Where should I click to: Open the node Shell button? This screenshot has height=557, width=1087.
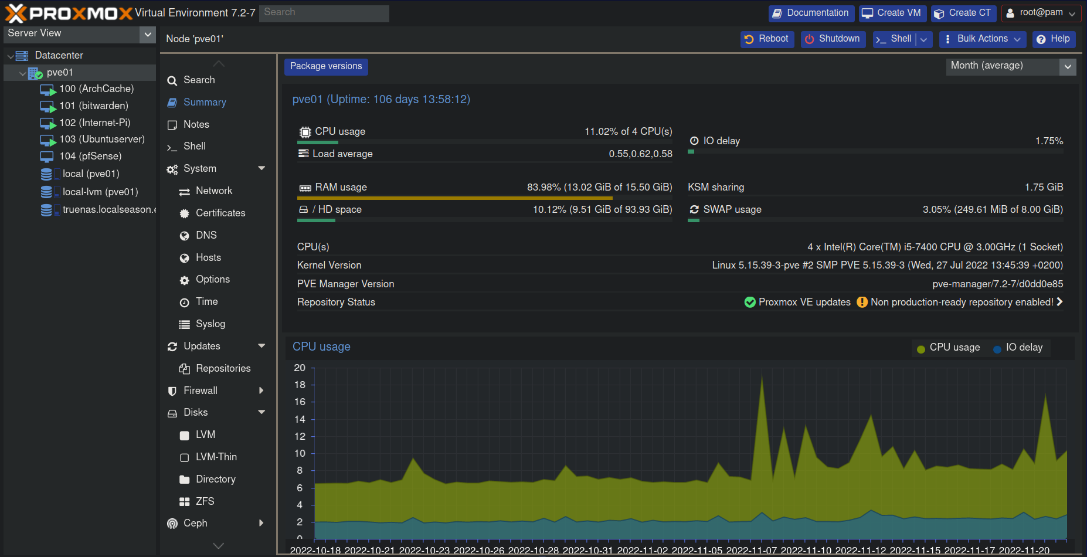894,39
